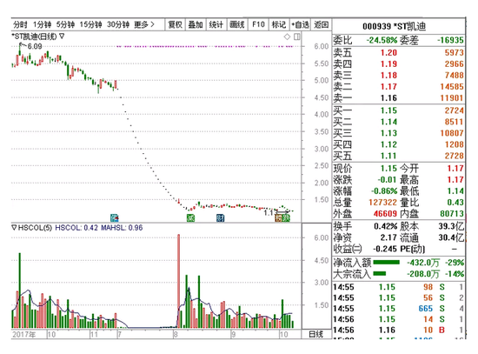Click the 净流入额 green bar
The height and width of the screenshot is (354, 478).
[386, 262]
